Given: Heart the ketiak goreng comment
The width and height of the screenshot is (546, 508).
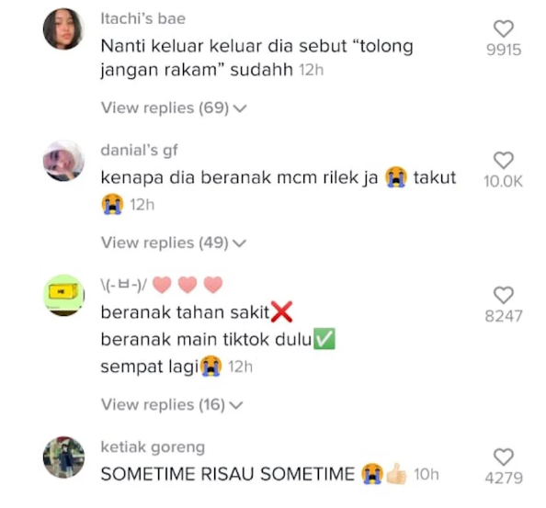Looking at the screenshot, I should [x=504, y=457].
